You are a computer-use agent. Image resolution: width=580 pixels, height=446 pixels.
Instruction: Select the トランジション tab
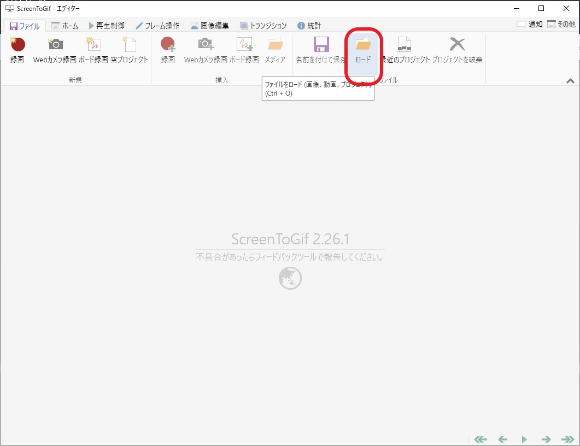coord(263,25)
